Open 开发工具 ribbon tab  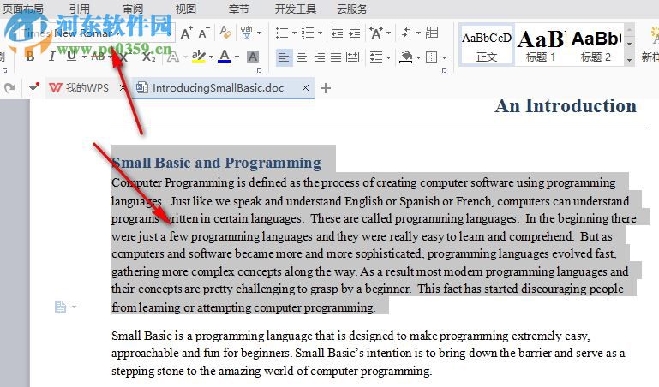(296, 9)
